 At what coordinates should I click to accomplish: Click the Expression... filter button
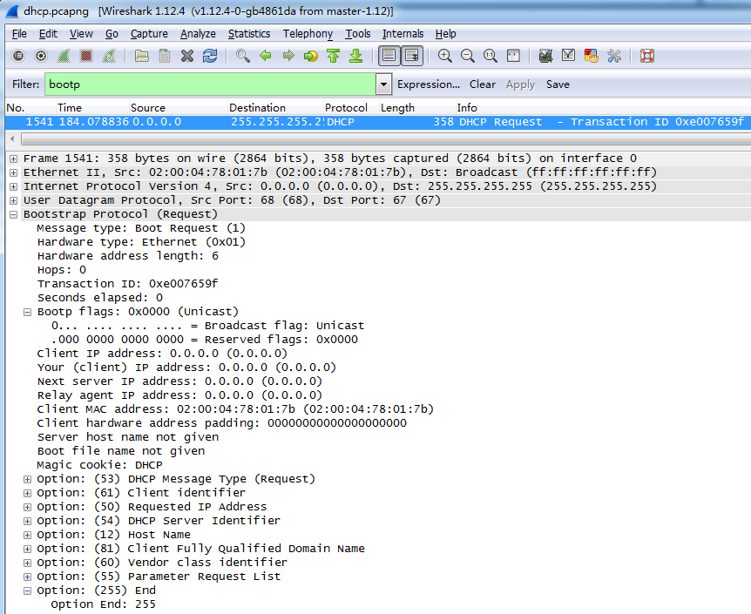pyautogui.click(x=428, y=84)
